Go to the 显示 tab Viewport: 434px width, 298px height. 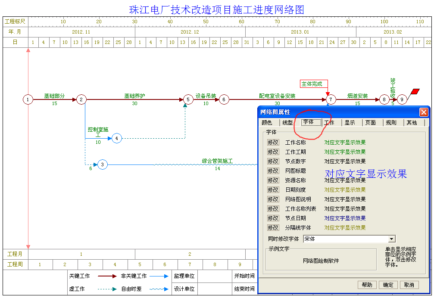click(x=350, y=123)
